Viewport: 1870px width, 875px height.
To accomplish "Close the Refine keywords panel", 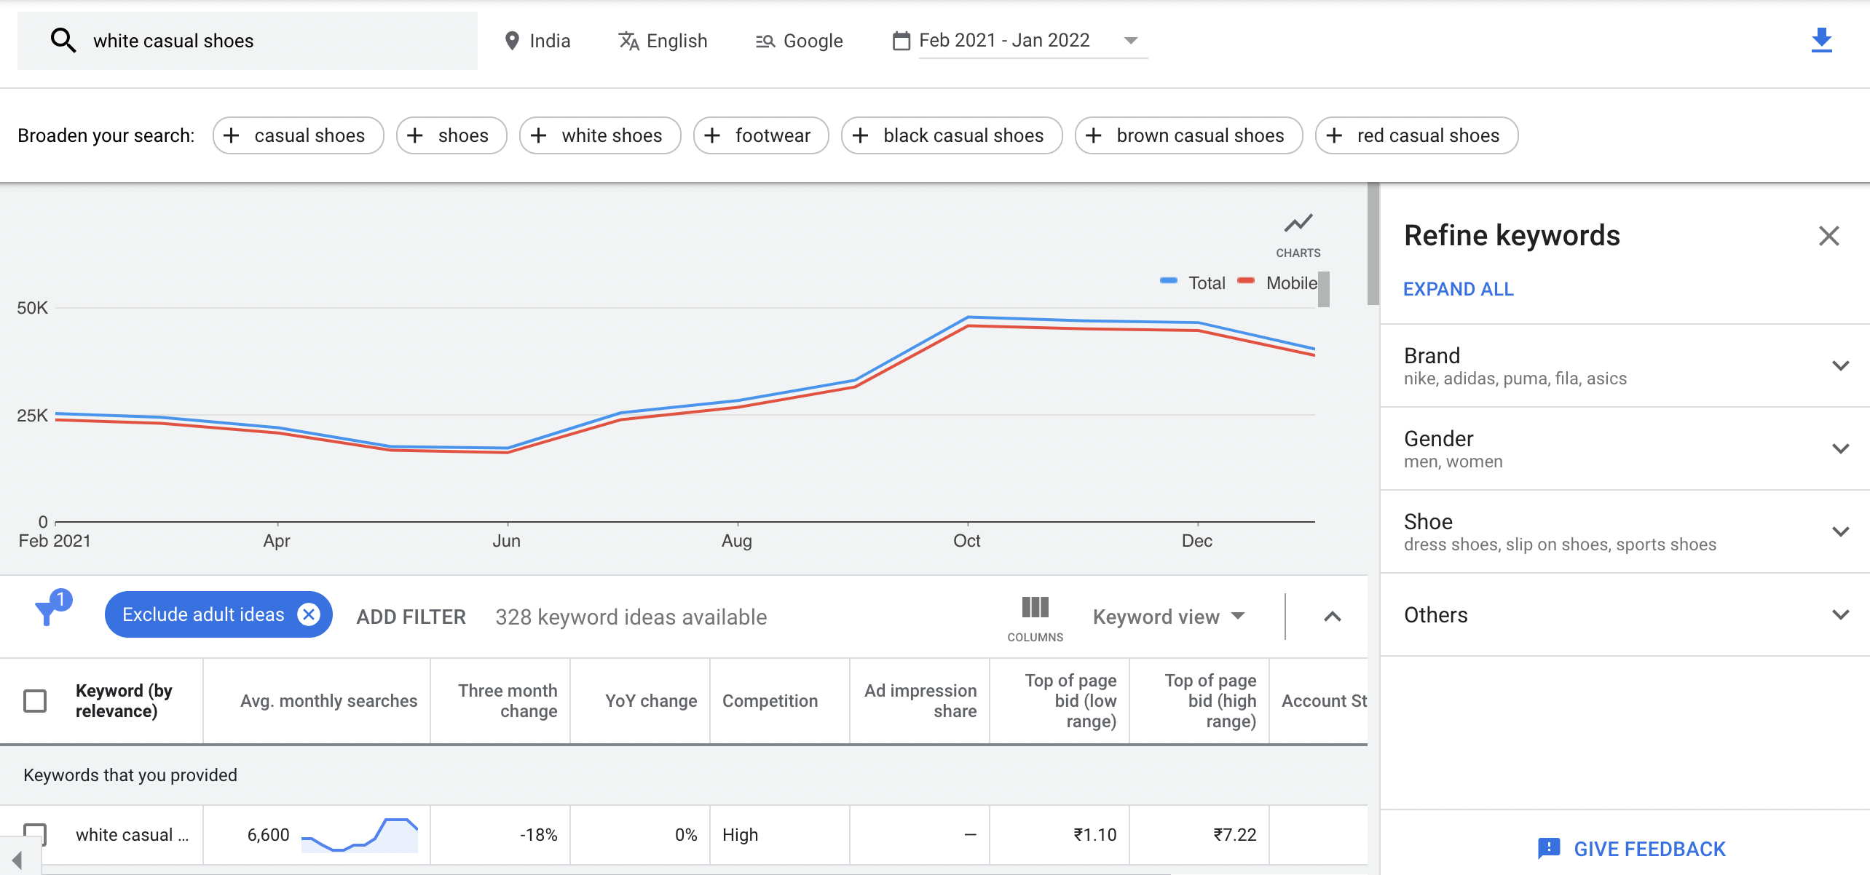I will tap(1828, 236).
